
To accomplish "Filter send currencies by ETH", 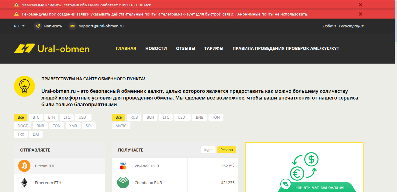I will tap(51, 117).
